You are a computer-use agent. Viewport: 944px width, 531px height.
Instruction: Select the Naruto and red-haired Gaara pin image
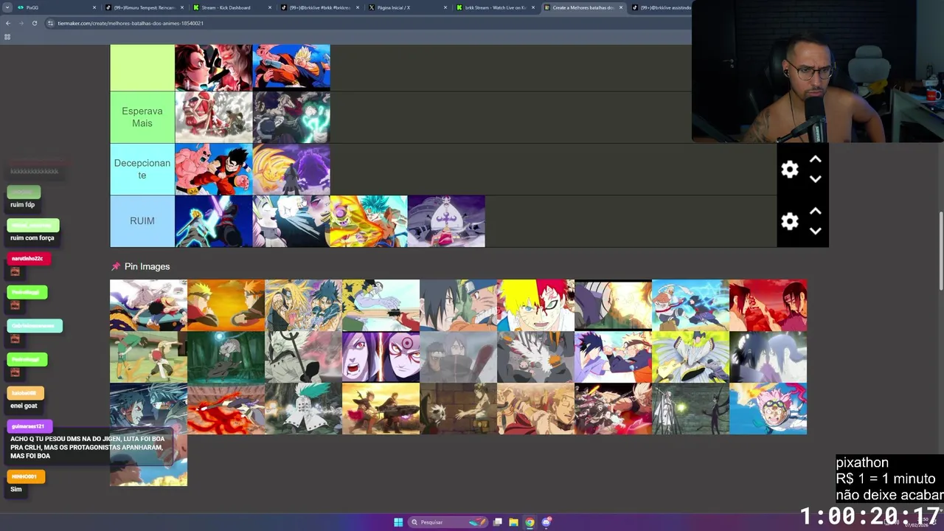click(x=535, y=305)
